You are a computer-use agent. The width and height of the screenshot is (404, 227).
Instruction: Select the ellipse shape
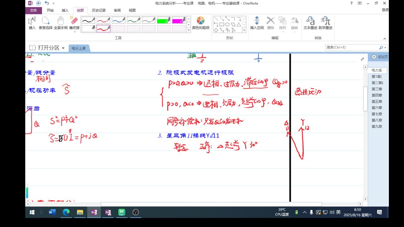click(x=227, y=25)
